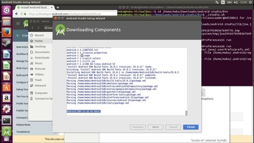Select Pictures in the Files sidebar
Image resolution: width=254 pixels, height=143 pixels.
coord(40,69)
